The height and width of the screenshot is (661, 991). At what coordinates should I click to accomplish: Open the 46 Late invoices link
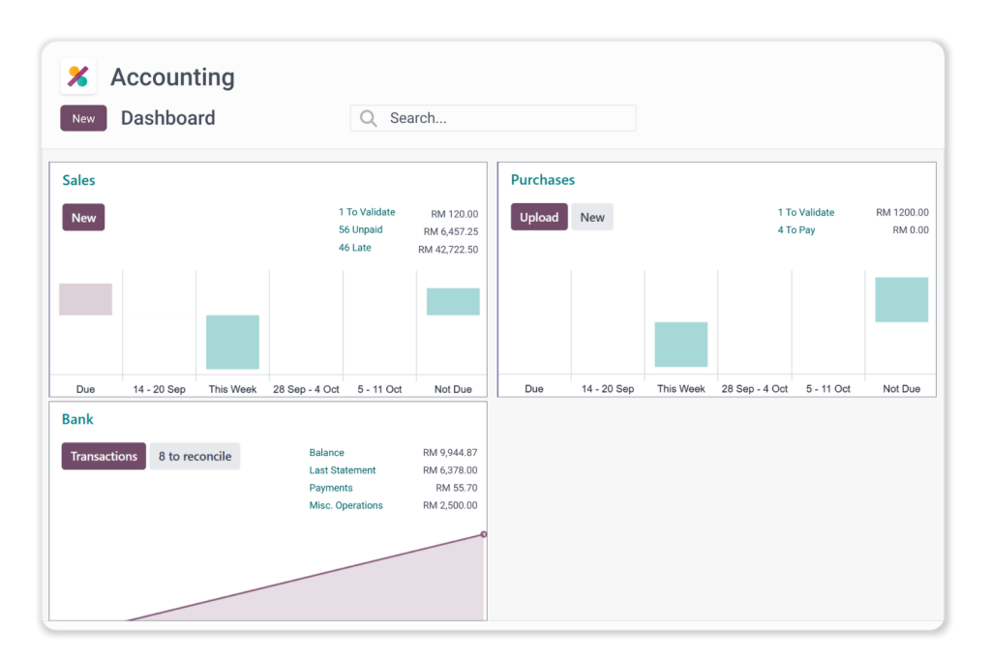tap(354, 248)
